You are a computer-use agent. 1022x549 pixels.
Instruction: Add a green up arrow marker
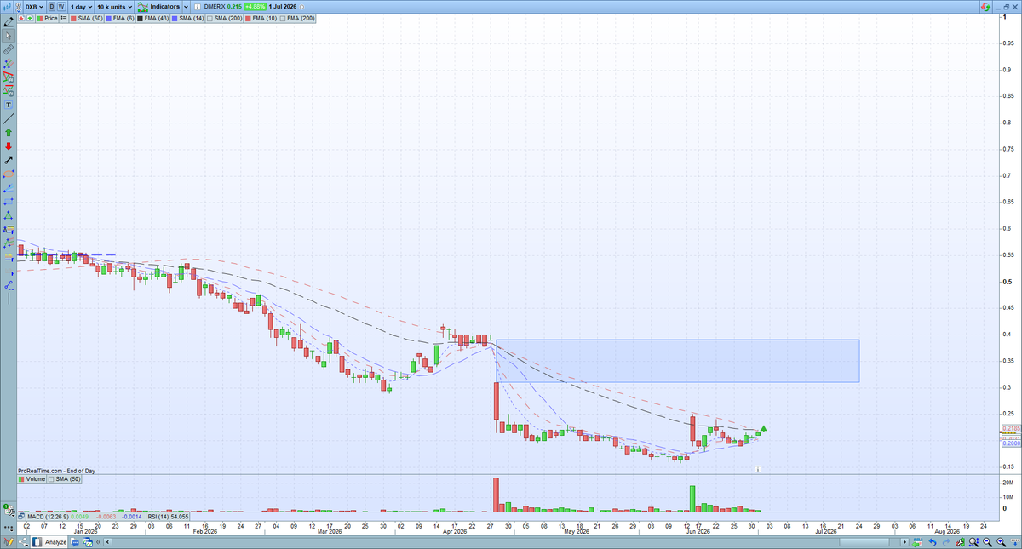(x=9, y=132)
